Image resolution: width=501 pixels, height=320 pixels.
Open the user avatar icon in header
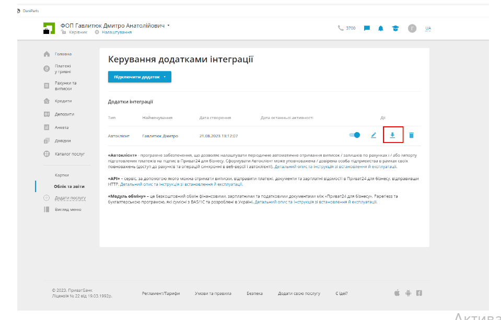tap(412, 28)
